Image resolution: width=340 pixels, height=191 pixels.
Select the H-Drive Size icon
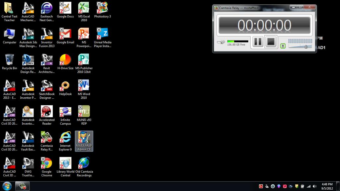click(x=65, y=62)
